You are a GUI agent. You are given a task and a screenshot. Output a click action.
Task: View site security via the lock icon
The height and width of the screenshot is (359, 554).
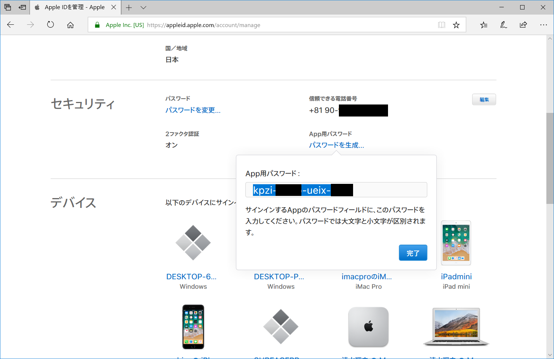97,25
